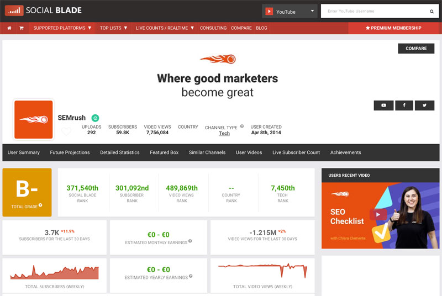The width and height of the screenshot is (442, 296).
Task: Click the Channel Type help question icon
Action: pos(242,126)
